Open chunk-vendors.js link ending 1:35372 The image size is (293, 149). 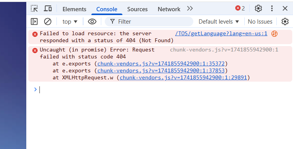[161, 63]
